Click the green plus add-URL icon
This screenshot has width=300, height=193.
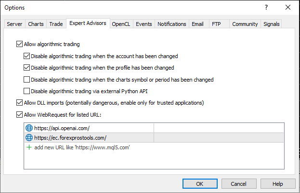pos(29,147)
